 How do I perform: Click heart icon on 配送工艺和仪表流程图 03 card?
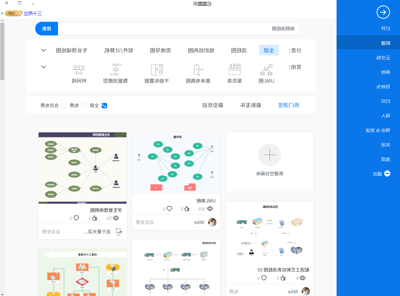(x=264, y=278)
